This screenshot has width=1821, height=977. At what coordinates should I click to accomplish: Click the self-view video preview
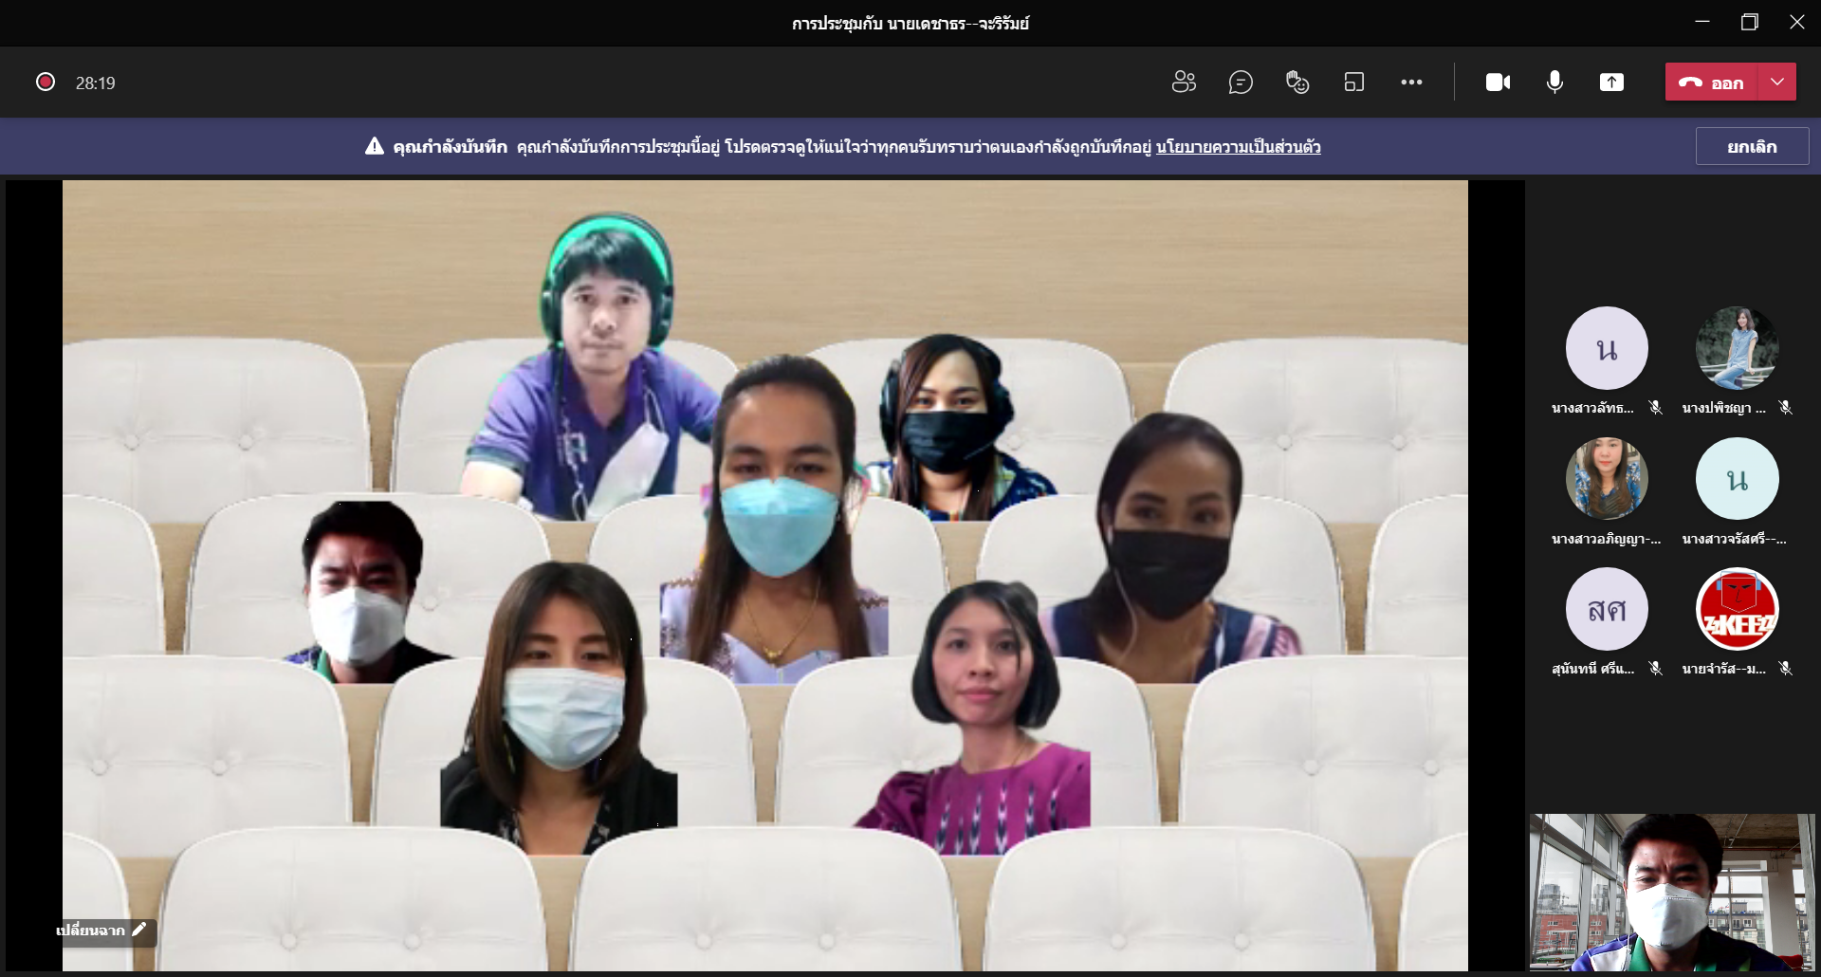click(1671, 892)
